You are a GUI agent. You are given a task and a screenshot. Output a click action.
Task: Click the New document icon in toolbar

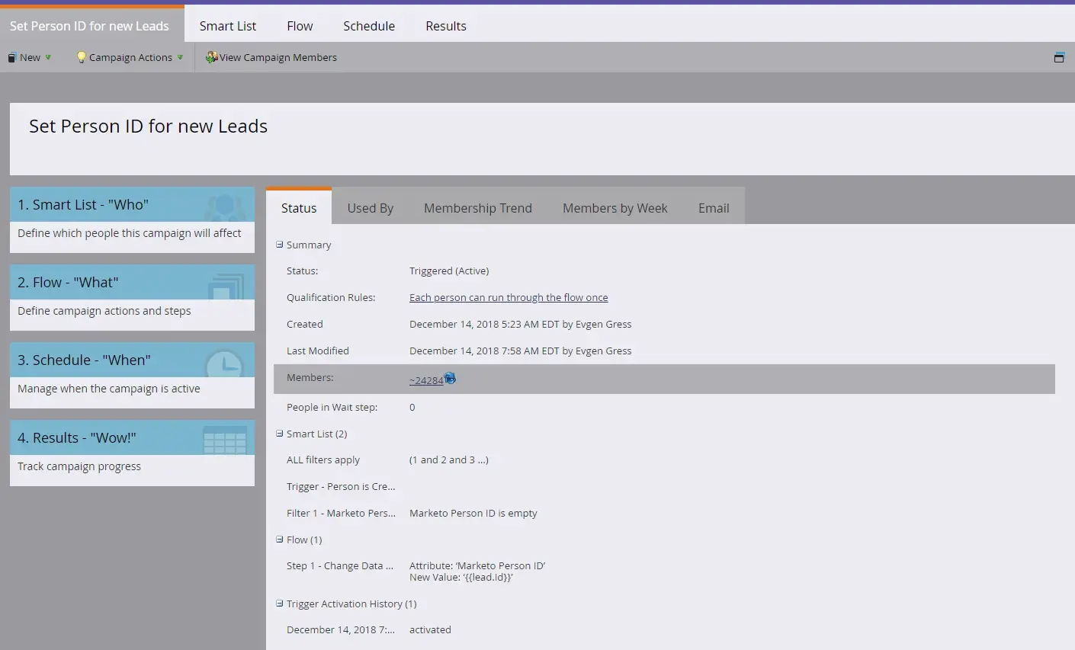pyautogui.click(x=12, y=57)
